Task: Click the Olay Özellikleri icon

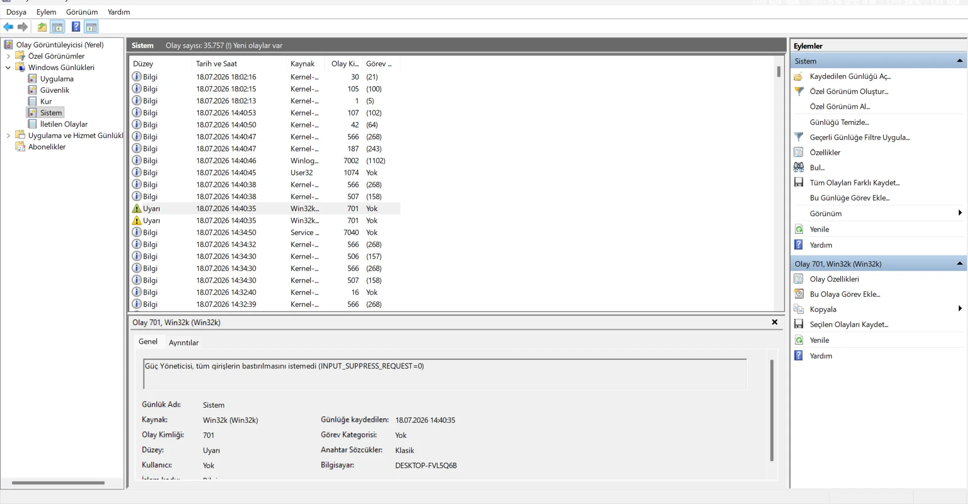Action: [x=799, y=279]
